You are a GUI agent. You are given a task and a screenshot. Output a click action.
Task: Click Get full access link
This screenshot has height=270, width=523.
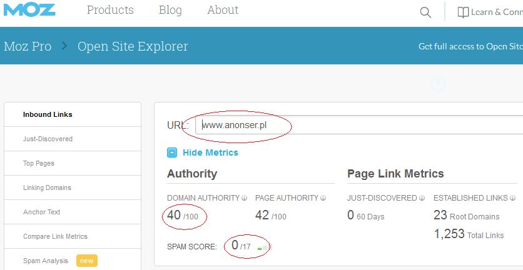pos(470,46)
